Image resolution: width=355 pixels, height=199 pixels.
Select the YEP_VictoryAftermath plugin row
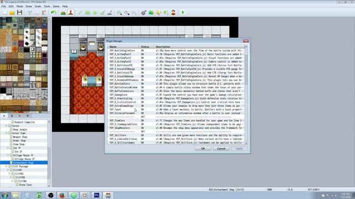[x=176, y=113]
